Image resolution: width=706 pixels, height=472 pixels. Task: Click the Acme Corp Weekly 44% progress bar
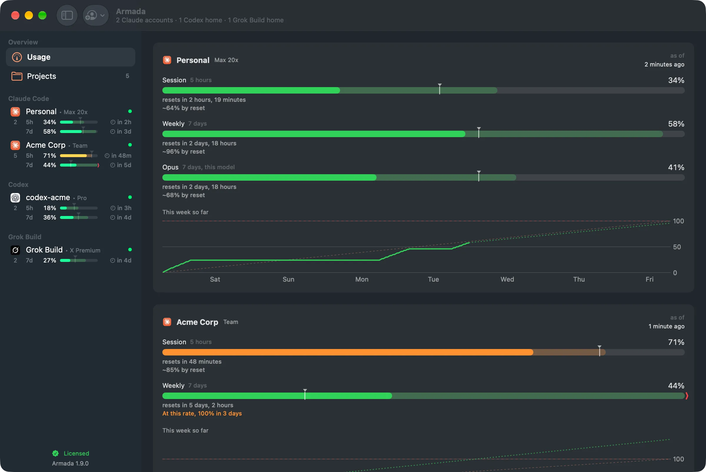tap(423, 396)
